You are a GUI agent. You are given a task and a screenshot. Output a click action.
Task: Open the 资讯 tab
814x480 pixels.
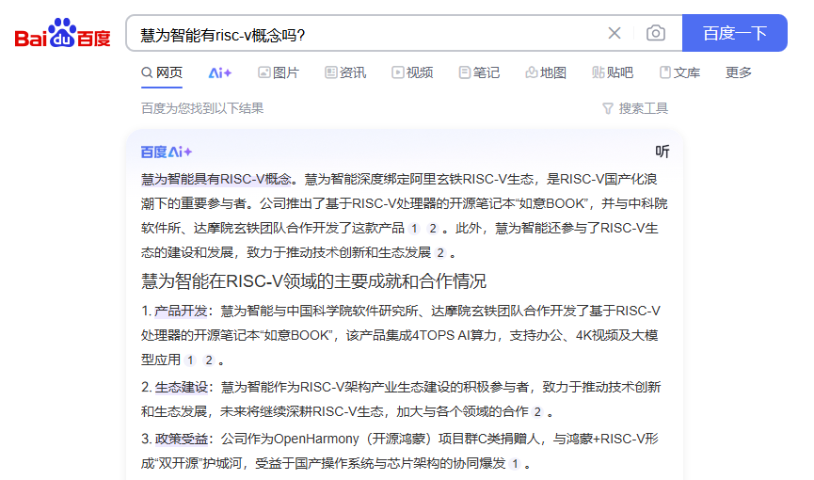click(x=345, y=72)
